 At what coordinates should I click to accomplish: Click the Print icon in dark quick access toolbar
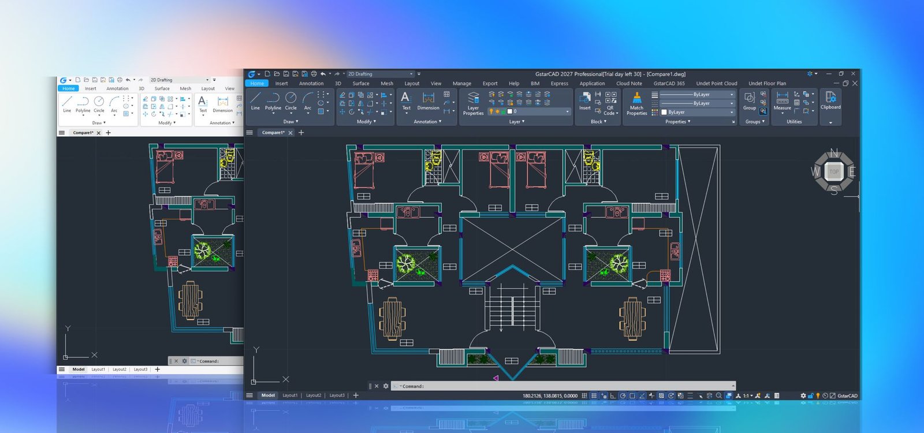[x=314, y=74]
